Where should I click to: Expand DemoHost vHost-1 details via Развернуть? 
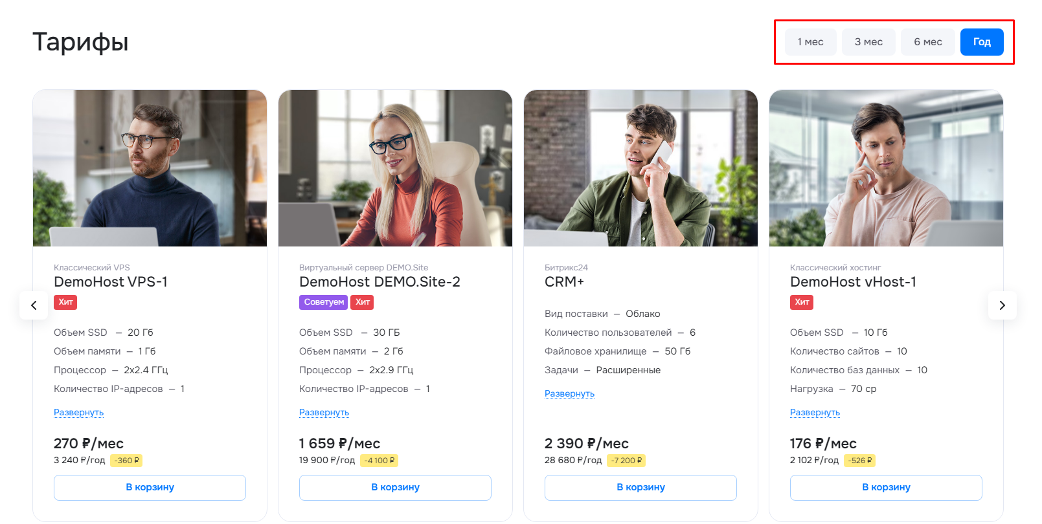[x=815, y=412]
